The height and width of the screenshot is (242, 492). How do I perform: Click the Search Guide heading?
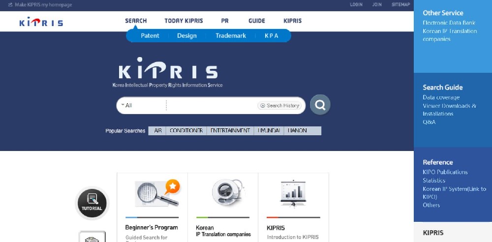[442, 88]
